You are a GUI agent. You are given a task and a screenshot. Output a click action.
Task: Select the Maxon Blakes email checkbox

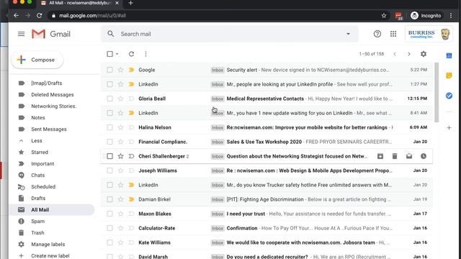(109, 214)
